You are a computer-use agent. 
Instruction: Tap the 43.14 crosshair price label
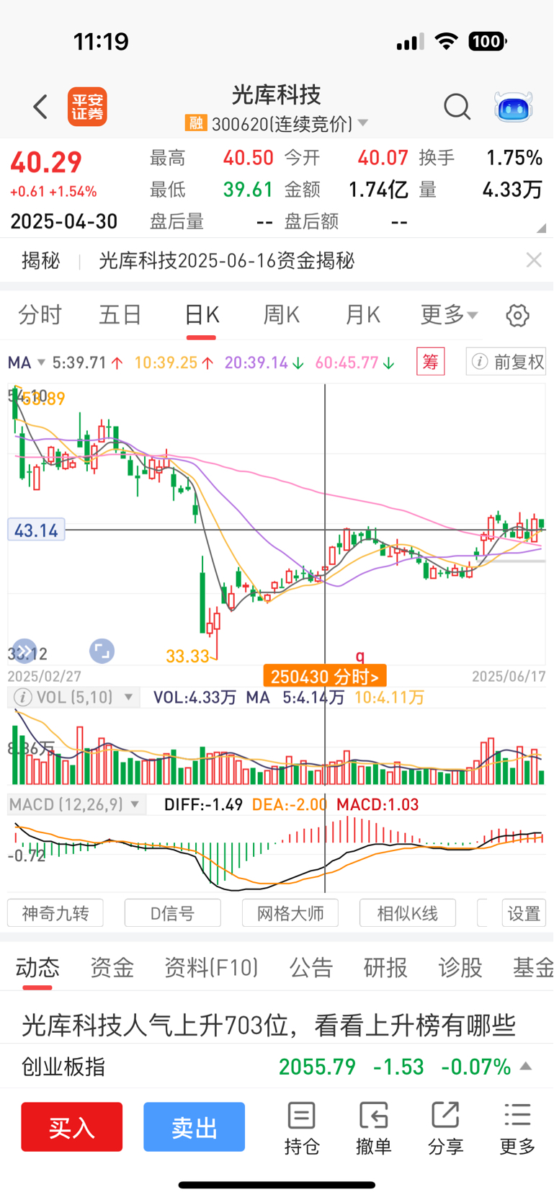point(36,530)
